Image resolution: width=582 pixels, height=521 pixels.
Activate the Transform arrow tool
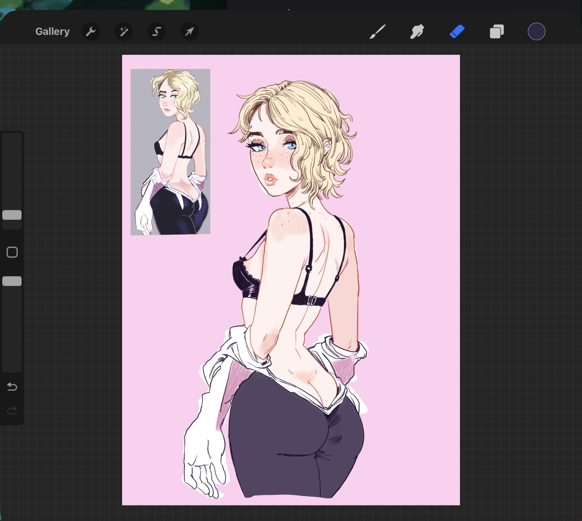[x=189, y=31]
